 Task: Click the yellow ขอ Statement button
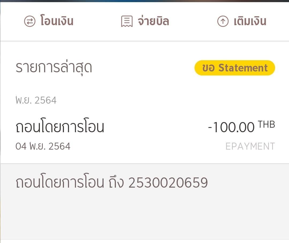(x=235, y=68)
